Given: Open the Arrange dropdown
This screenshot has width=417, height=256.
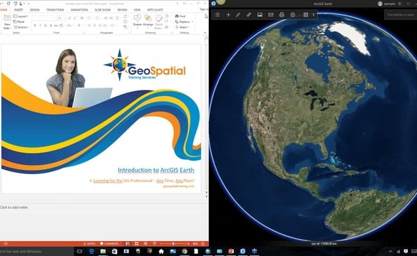Looking at the screenshot, I should coord(148,21).
